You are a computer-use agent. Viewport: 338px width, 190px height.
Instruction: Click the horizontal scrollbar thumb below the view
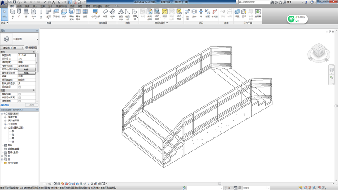click(220, 184)
